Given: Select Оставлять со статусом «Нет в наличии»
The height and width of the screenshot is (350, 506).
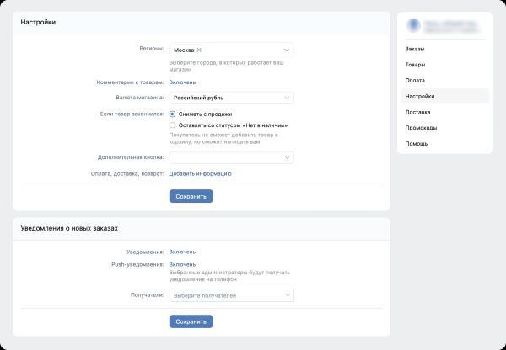Looking at the screenshot, I should 172,125.
